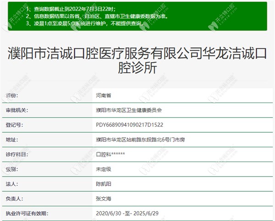Select the notice line 信息数据结果以各省、自治区
Image resolution: width=275 pixels, height=221 pixels.
[97, 16]
